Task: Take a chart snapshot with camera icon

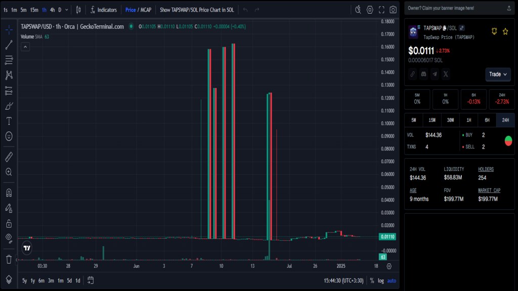Action: tap(393, 10)
